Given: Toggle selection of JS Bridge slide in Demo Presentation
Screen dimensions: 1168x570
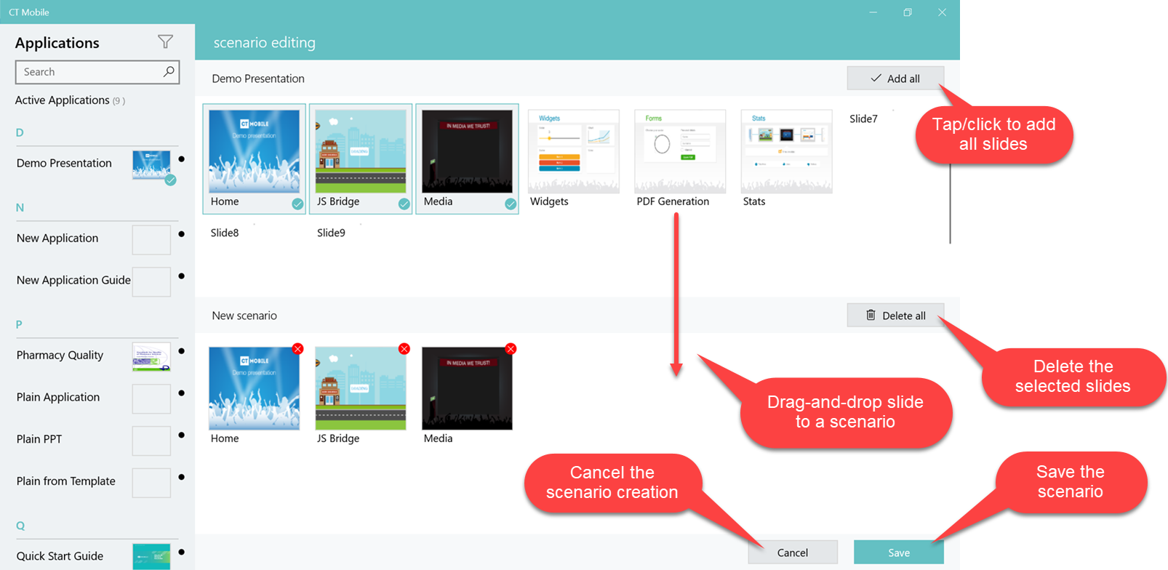Looking at the screenshot, I should point(361,159).
